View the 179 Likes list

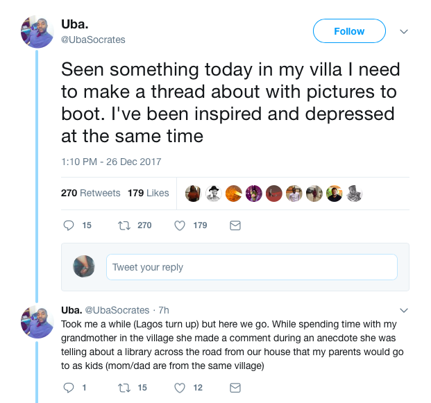click(x=149, y=193)
